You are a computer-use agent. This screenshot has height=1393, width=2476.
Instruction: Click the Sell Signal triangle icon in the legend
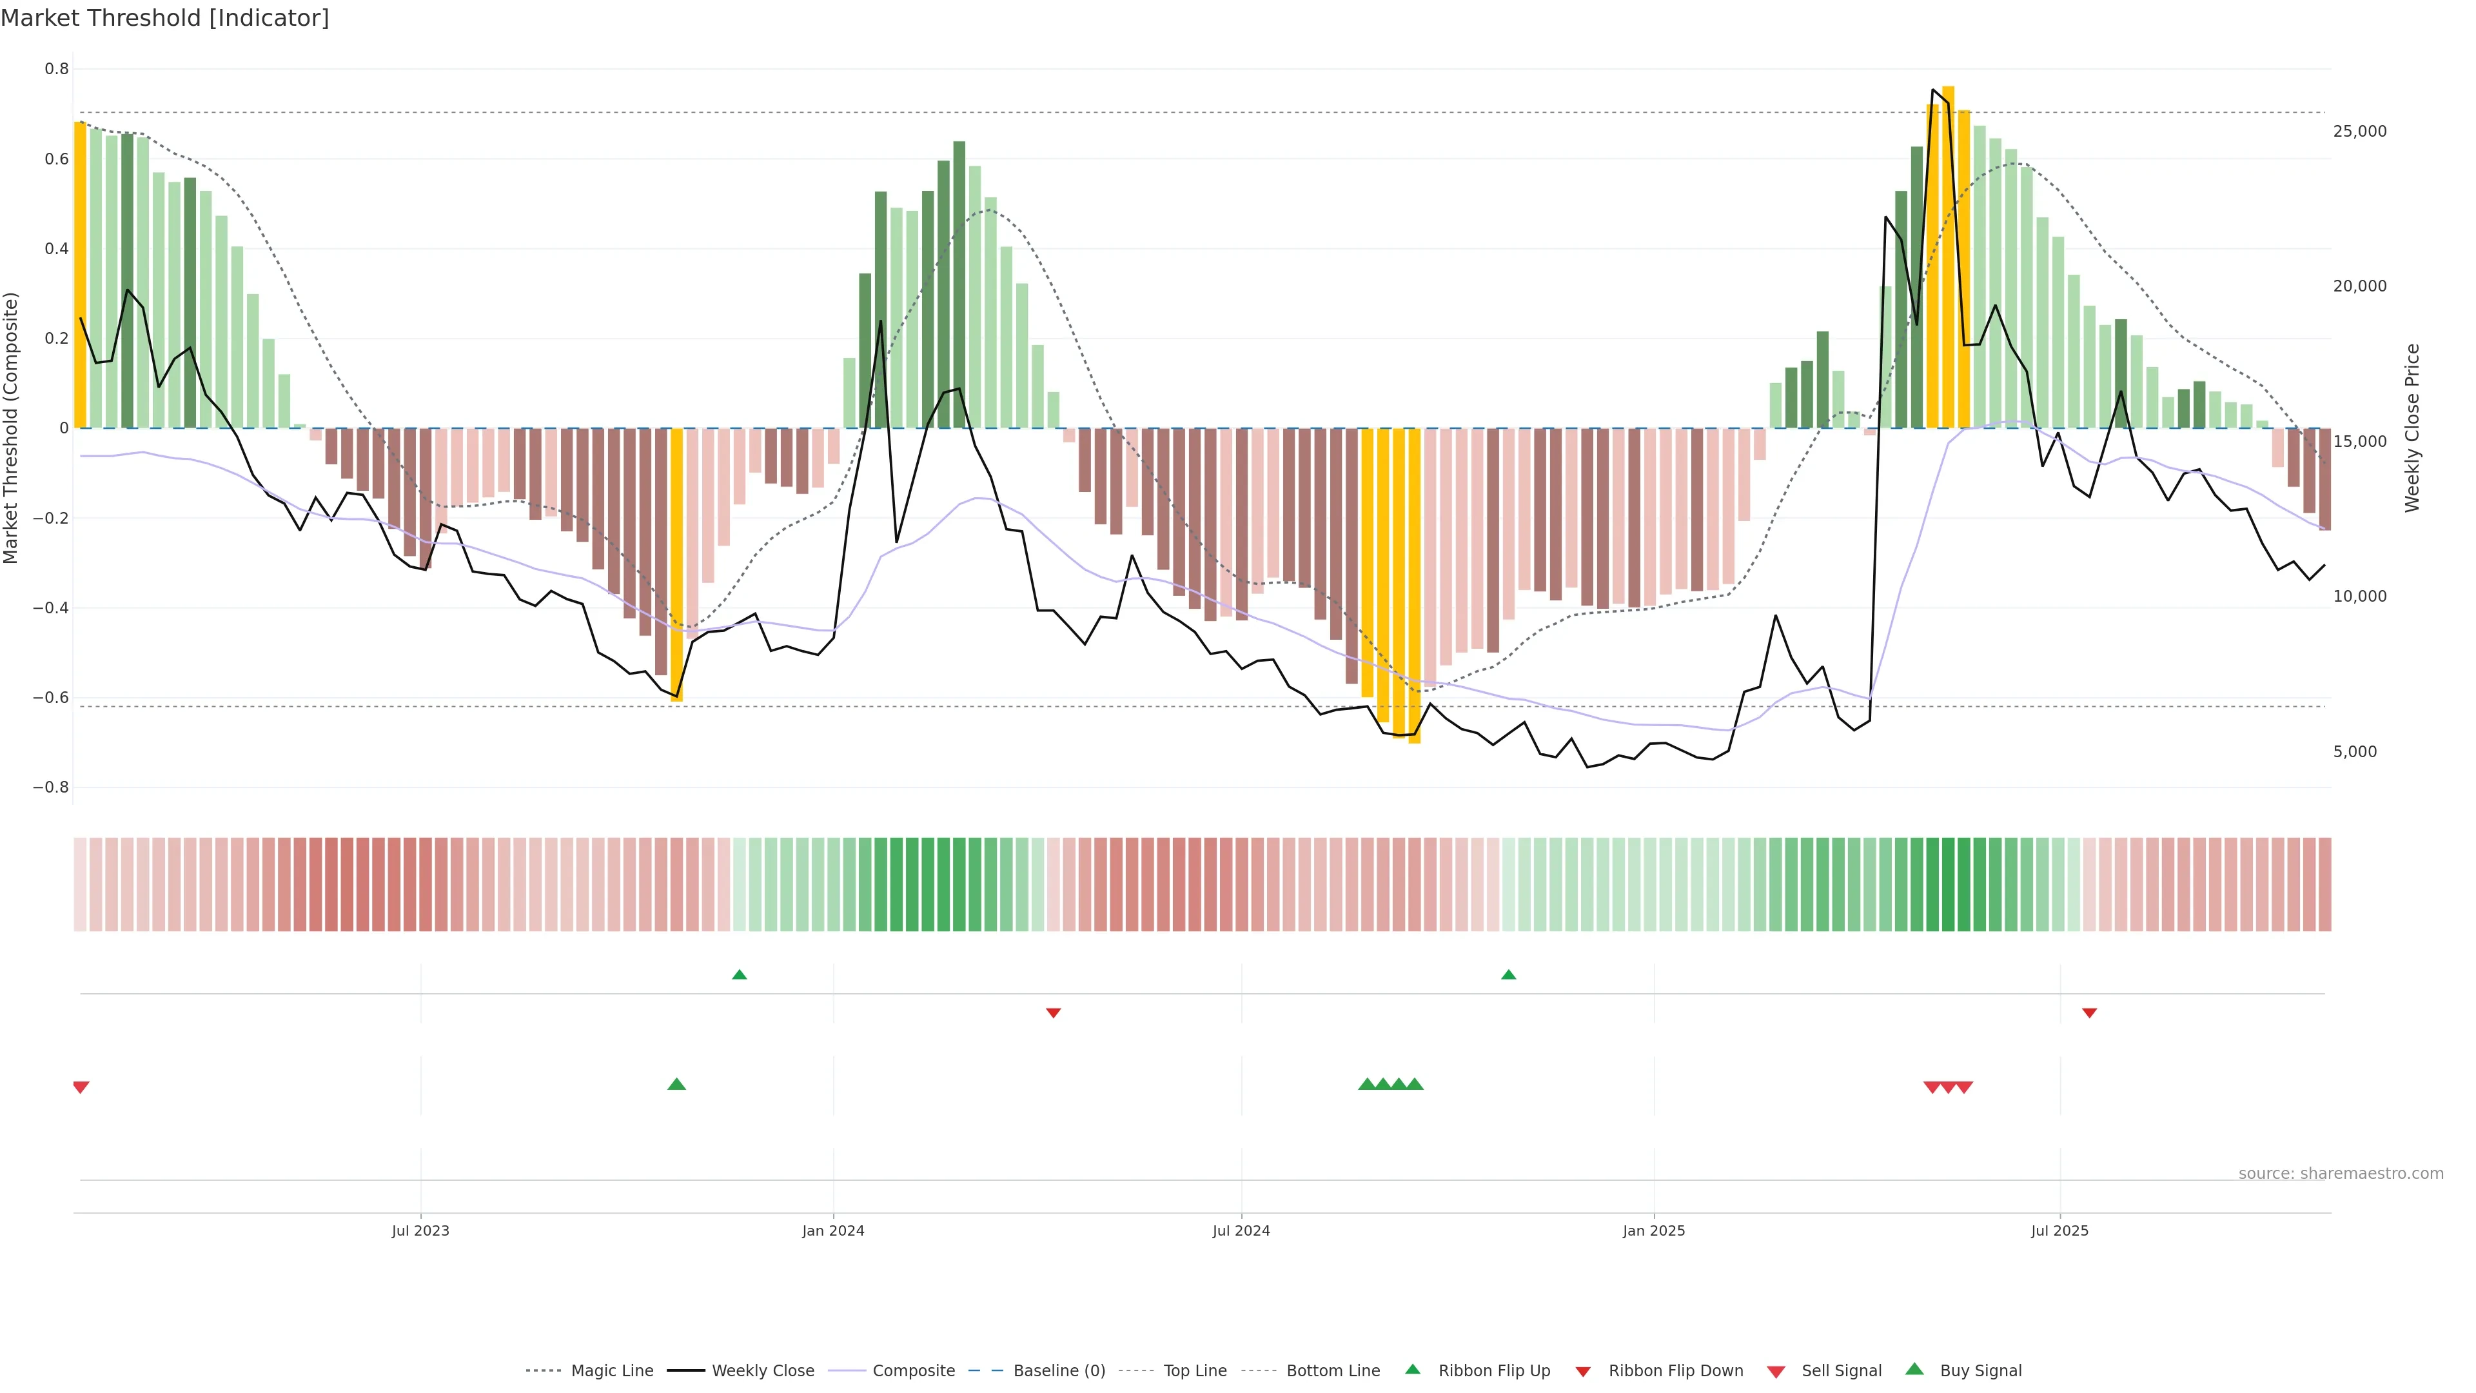(1776, 1371)
